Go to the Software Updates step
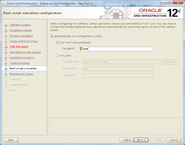 [x=20, y=25]
